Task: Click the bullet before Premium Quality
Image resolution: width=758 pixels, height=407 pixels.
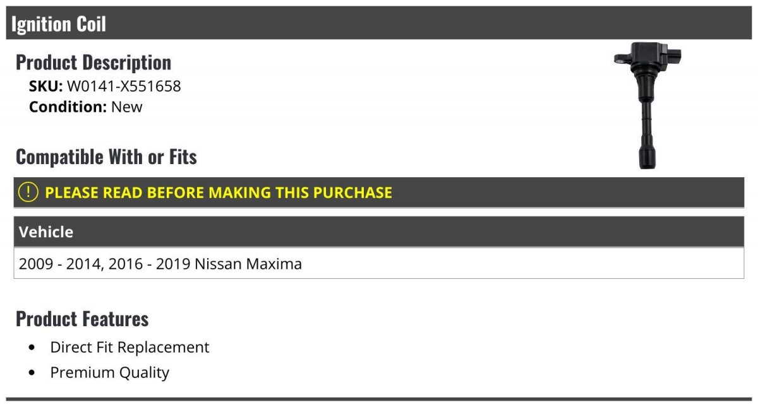Action: [32, 373]
